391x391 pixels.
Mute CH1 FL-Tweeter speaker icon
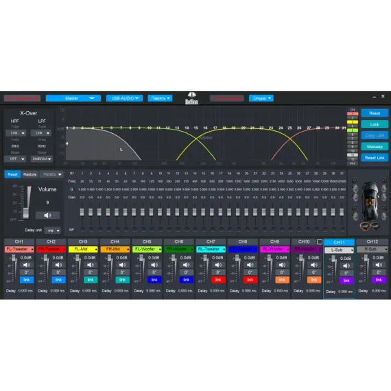[27, 265]
